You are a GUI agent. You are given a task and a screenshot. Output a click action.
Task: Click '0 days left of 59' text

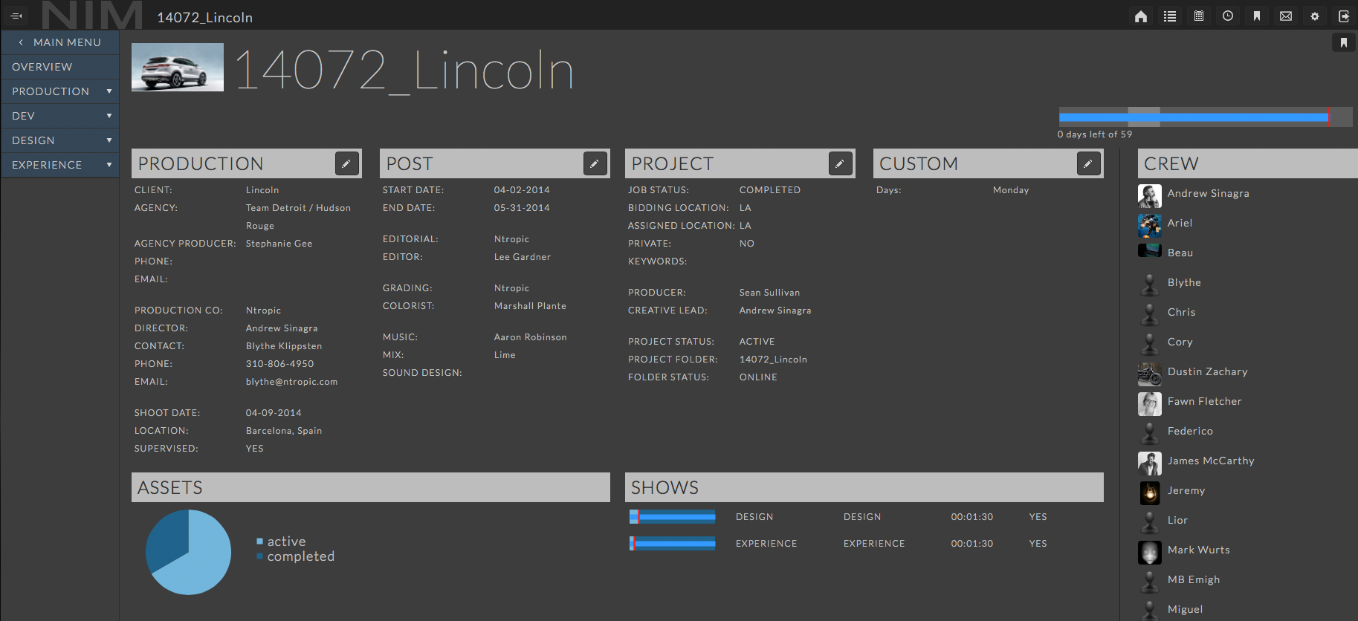click(x=1095, y=134)
